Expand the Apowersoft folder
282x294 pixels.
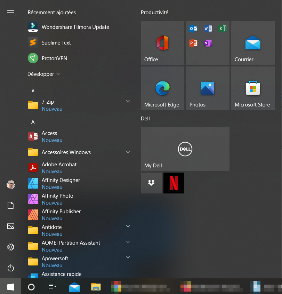tap(128, 257)
